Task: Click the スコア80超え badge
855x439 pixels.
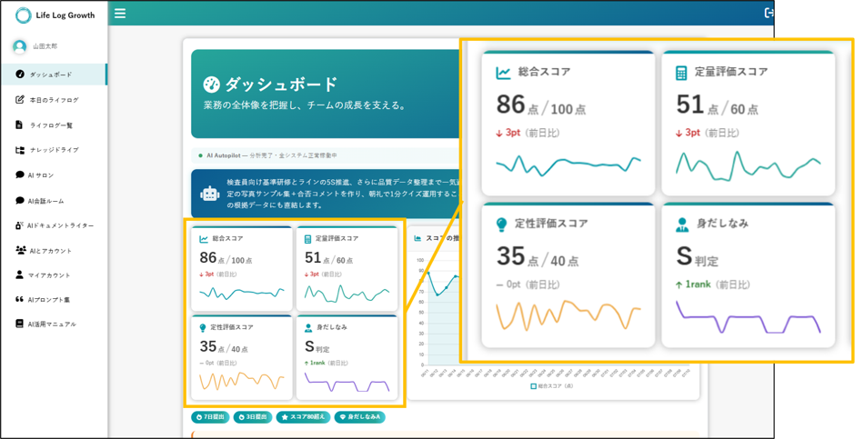Action: point(303,417)
